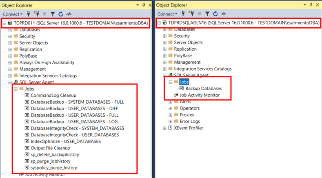The height and width of the screenshot is (178, 322).
Task: Click Refresh icon in left Object Explorer toolbar
Action: (x=60, y=14)
